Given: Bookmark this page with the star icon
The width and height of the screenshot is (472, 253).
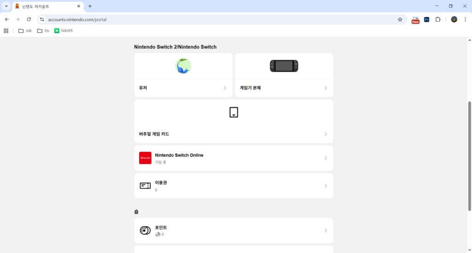Looking at the screenshot, I should click(x=400, y=19).
